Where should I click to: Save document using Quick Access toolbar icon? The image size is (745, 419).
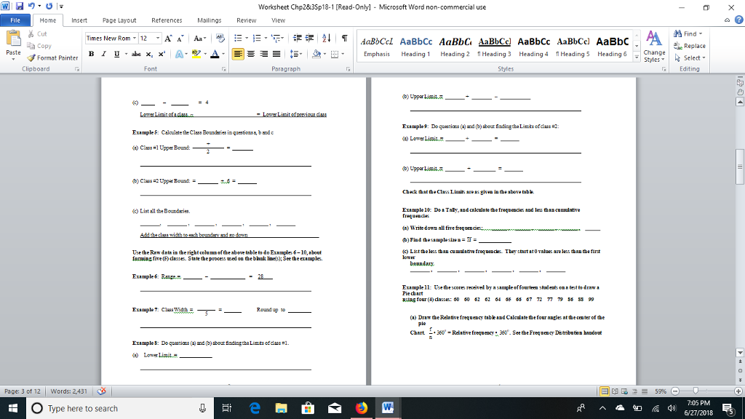coord(21,7)
